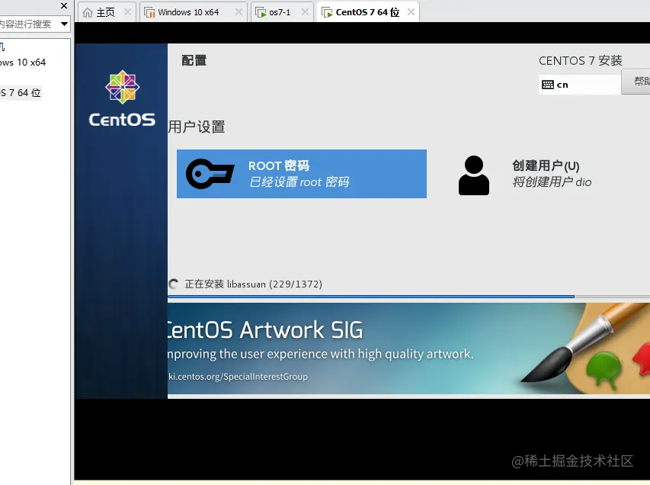Open 创建用户(U) to create user dio
Screen dimensions: 650x485
click(x=527, y=174)
